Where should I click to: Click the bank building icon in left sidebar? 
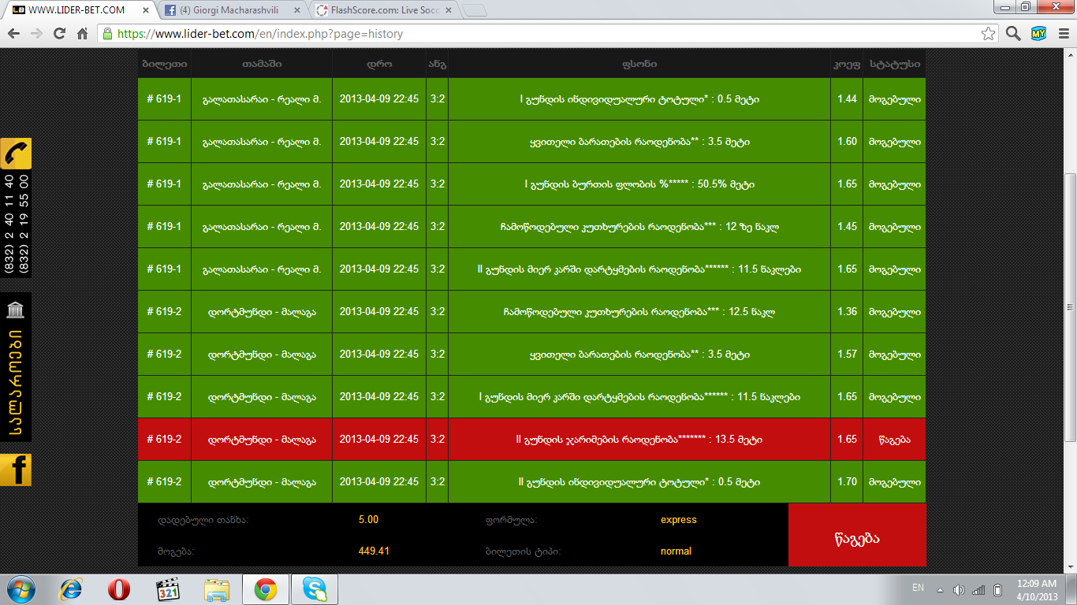point(15,308)
